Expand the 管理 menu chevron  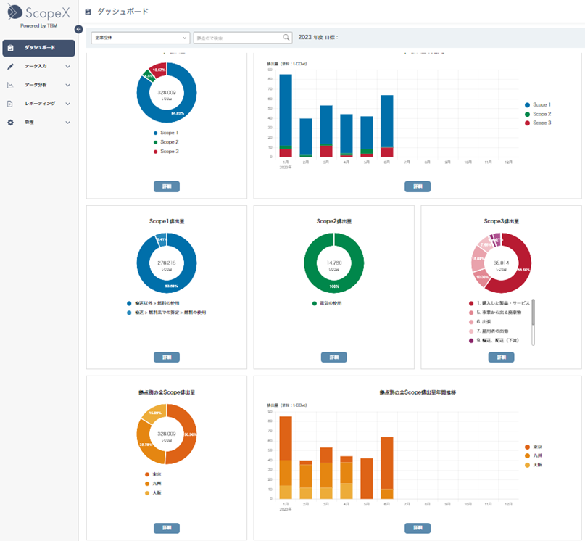[x=68, y=123]
